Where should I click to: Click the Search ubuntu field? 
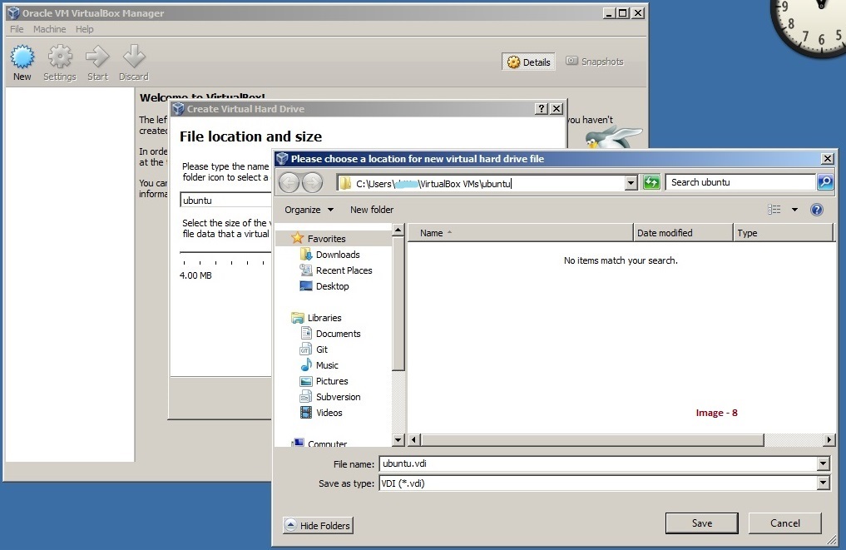740,182
